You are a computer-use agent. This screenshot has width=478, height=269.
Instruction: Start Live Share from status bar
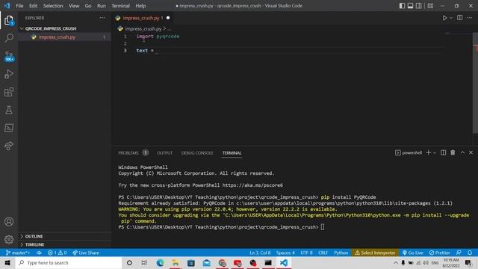pos(86,253)
